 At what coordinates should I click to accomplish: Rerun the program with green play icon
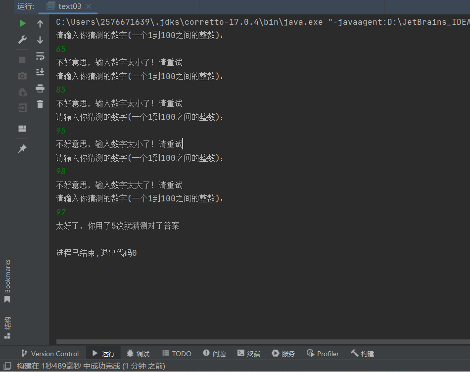click(x=22, y=23)
